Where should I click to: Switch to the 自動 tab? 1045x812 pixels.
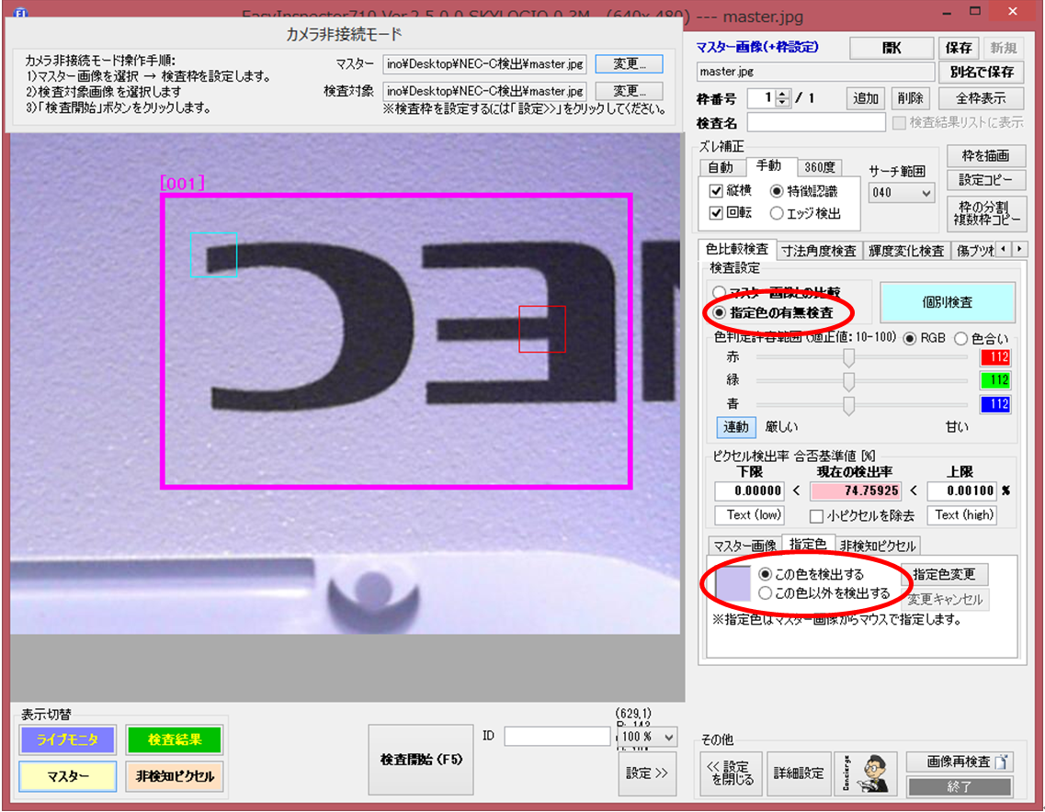pyautogui.click(x=721, y=167)
